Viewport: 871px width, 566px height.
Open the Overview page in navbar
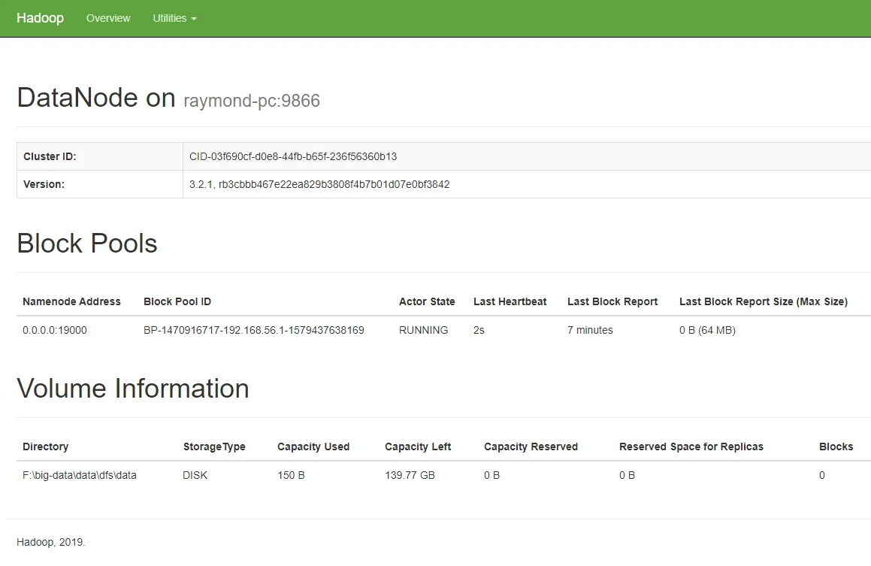[x=108, y=18]
